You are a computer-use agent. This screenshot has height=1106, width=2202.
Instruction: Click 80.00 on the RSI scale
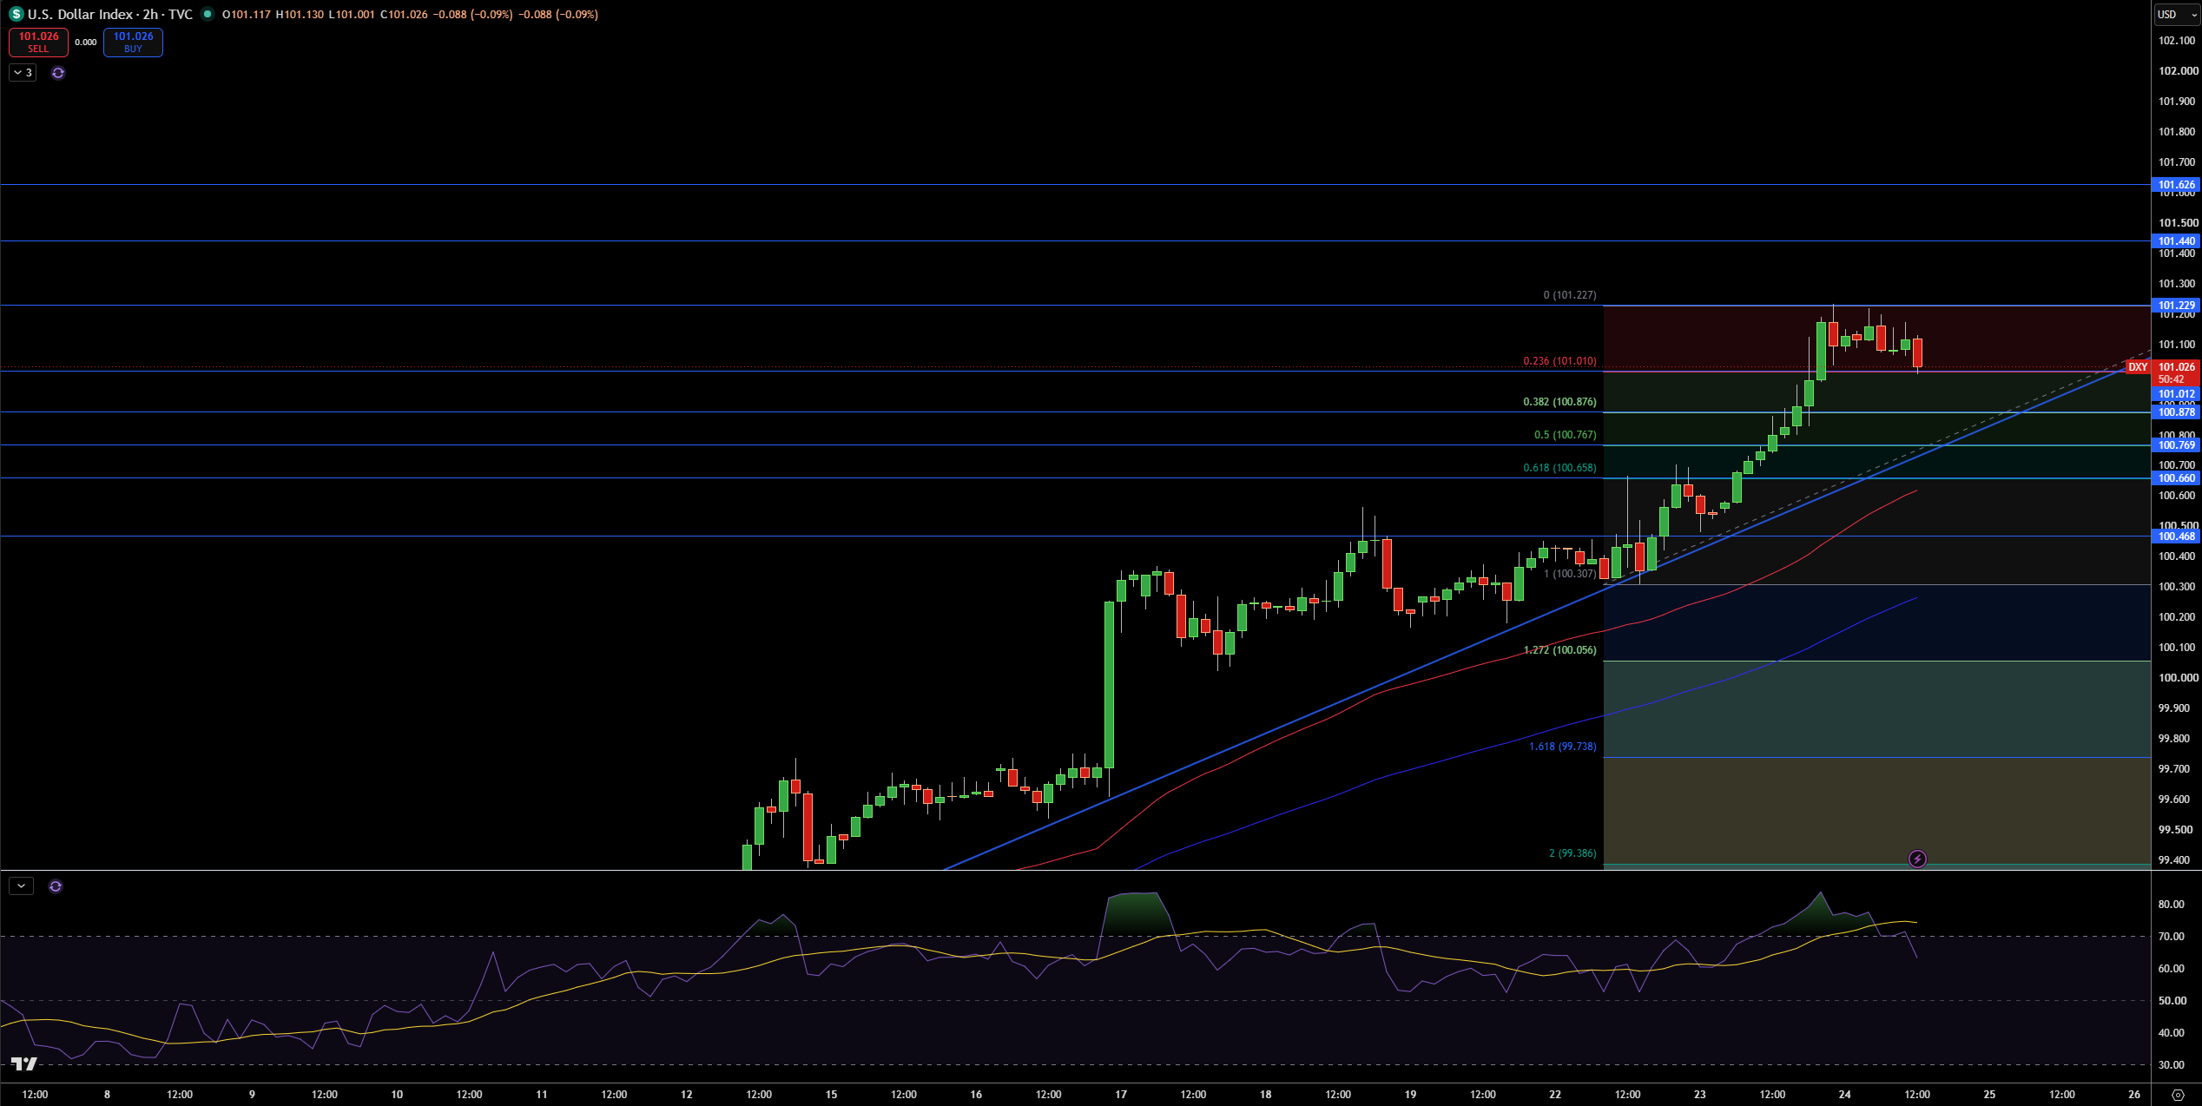(2171, 905)
